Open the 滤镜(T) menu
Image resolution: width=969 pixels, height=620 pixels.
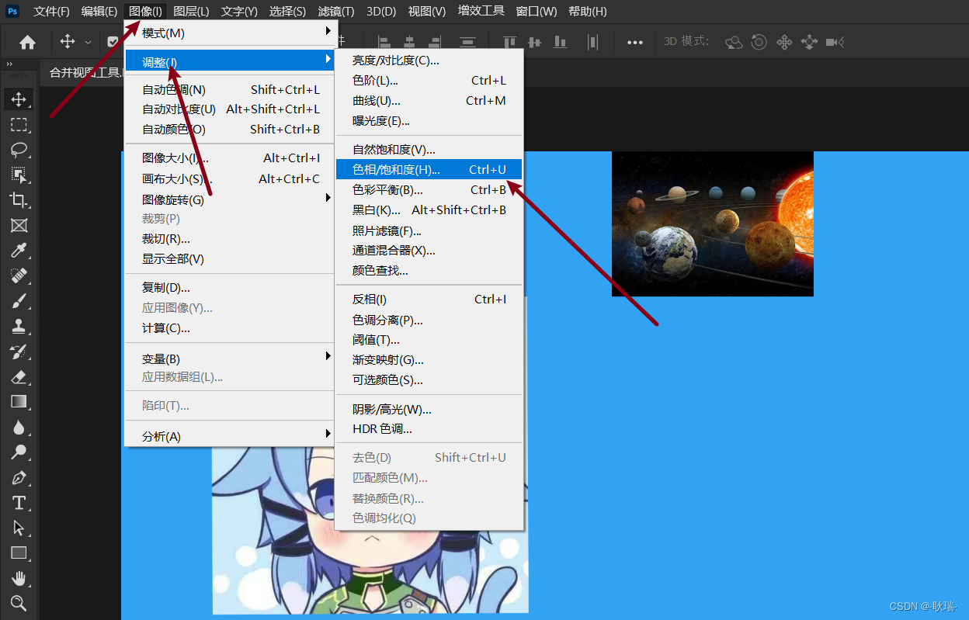tap(334, 11)
